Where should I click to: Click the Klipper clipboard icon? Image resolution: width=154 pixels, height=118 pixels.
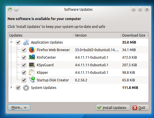(32, 72)
